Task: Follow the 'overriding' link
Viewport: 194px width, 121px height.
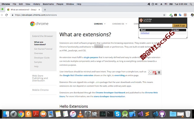Action: (119, 75)
